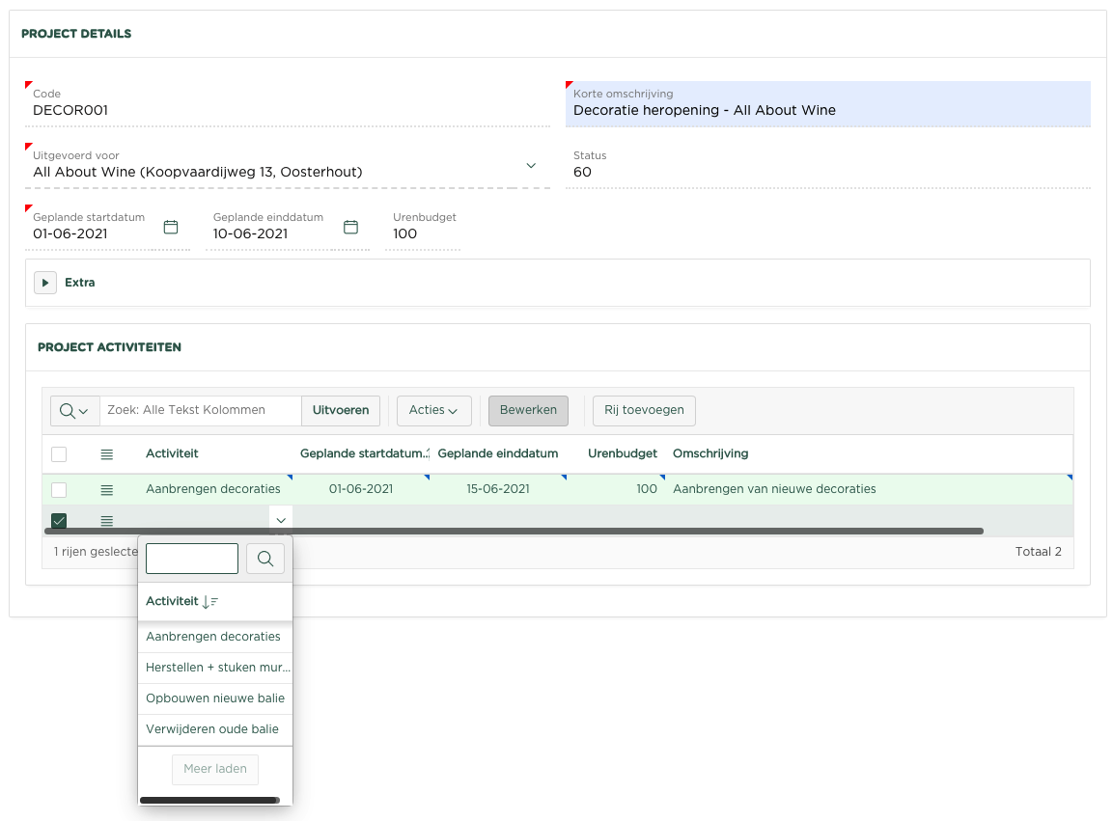Choose Verwijderen oude balie activity option
Screen dimensions: 1113x821
pyautogui.click(x=212, y=729)
